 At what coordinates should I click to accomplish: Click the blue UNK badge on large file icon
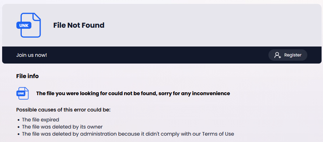point(24,26)
